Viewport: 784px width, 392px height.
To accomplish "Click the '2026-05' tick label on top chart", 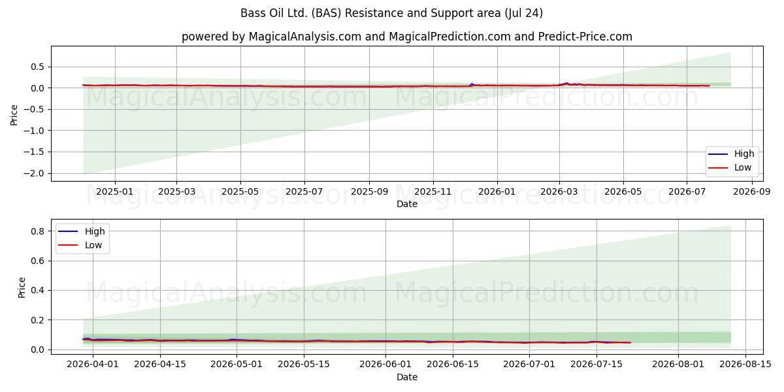I will click(623, 192).
